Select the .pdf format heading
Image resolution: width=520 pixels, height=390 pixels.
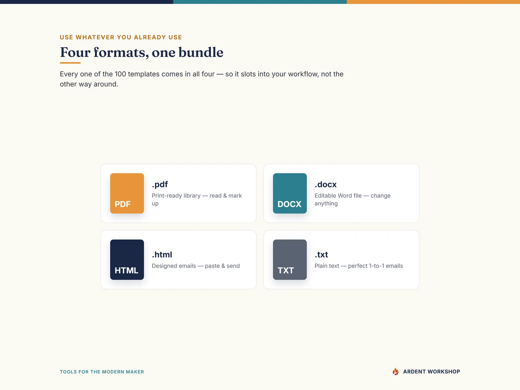(x=160, y=184)
